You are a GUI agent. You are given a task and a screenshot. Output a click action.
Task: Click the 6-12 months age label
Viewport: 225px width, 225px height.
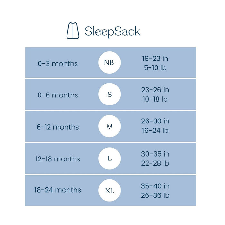click(58, 127)
